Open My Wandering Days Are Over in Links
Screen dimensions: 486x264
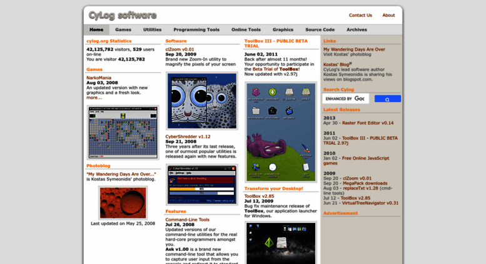coord(354,49)
